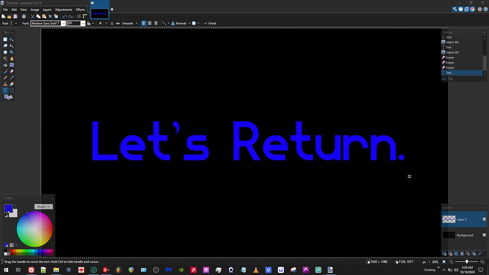
Task: Toggle pixel grid icon in toolbar
Action: pos(79,16)
